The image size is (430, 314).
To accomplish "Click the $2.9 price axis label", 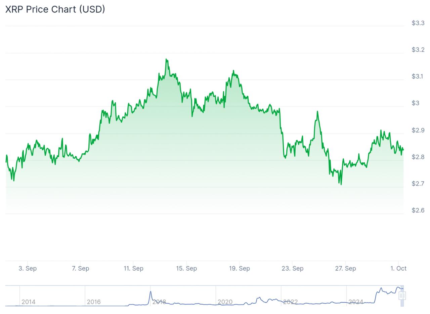I will point(418,130).
